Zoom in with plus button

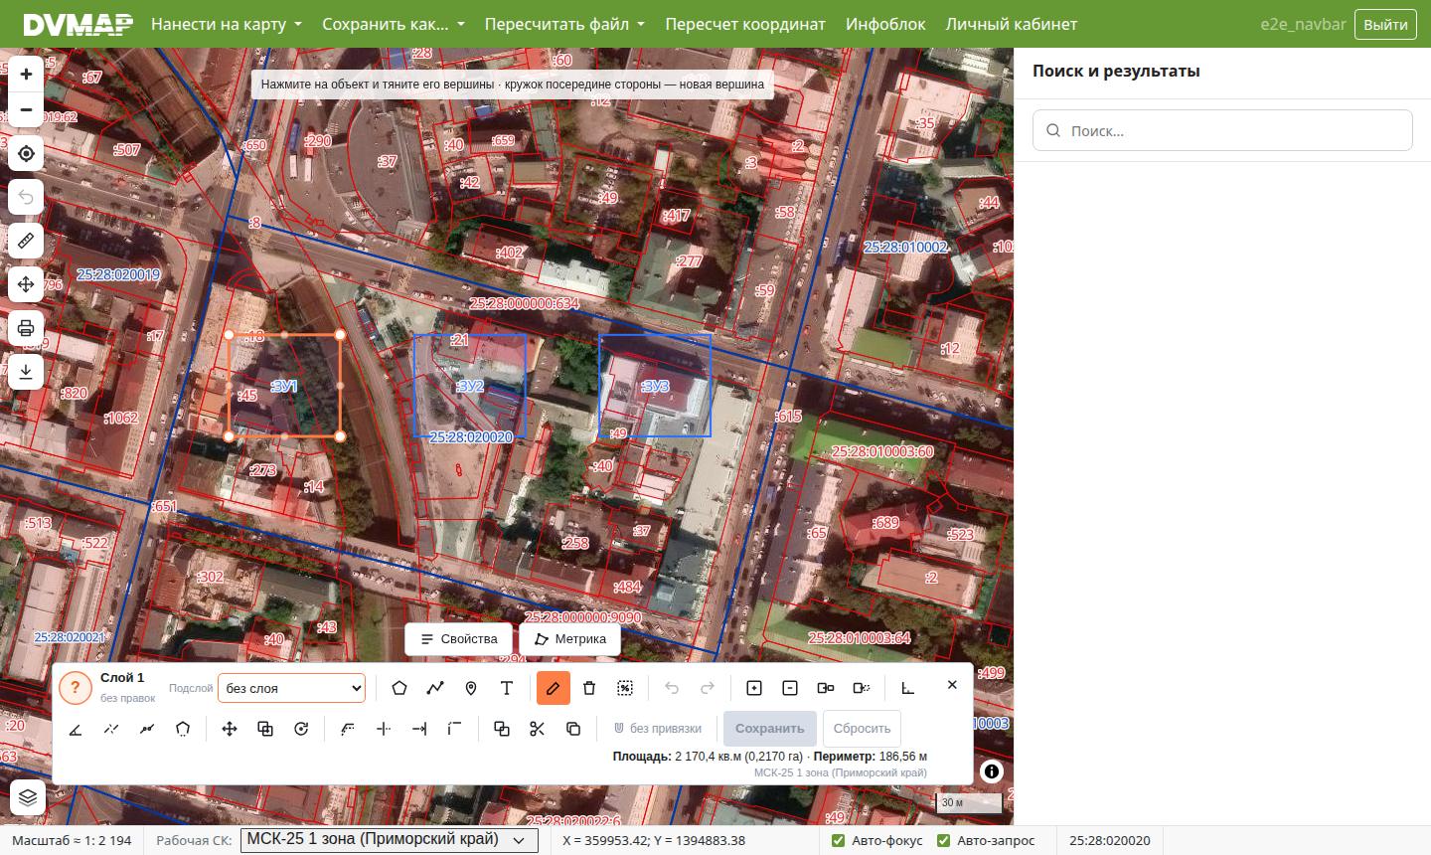tap(26, 74)
